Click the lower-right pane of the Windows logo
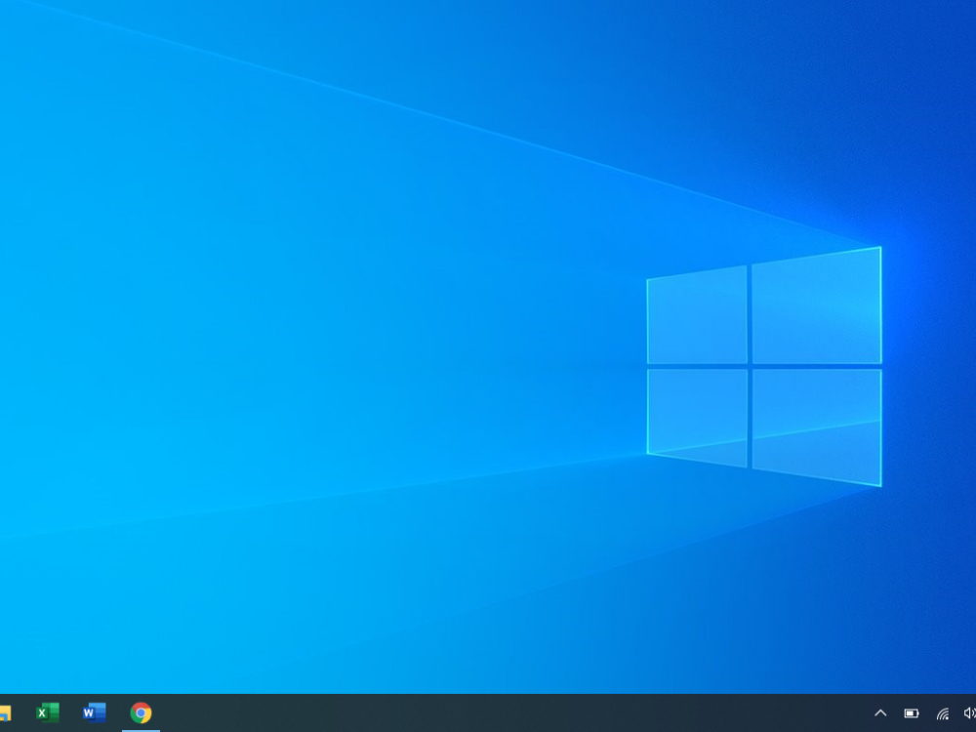Viewport: 976px width, 732px height. click(x=816, y=424)
